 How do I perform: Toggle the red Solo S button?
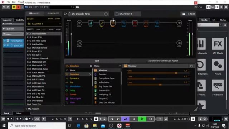click(x=18, y=7)
